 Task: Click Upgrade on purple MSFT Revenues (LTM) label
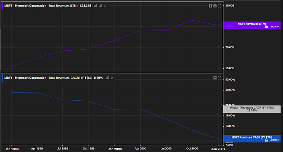[x=274, y=26]
